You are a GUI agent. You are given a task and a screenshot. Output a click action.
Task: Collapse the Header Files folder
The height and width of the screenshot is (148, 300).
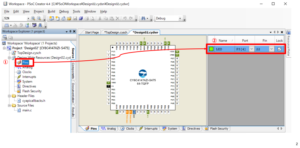coord(9,96)
